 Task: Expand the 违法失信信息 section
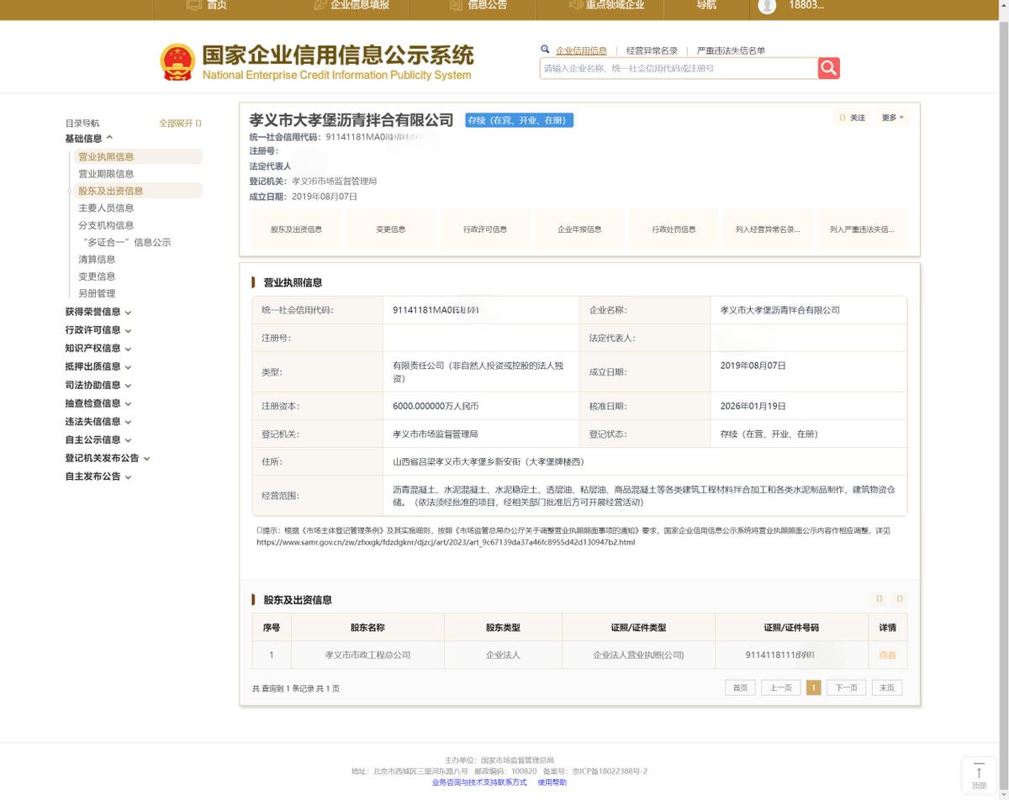click(x=98, y=422)
